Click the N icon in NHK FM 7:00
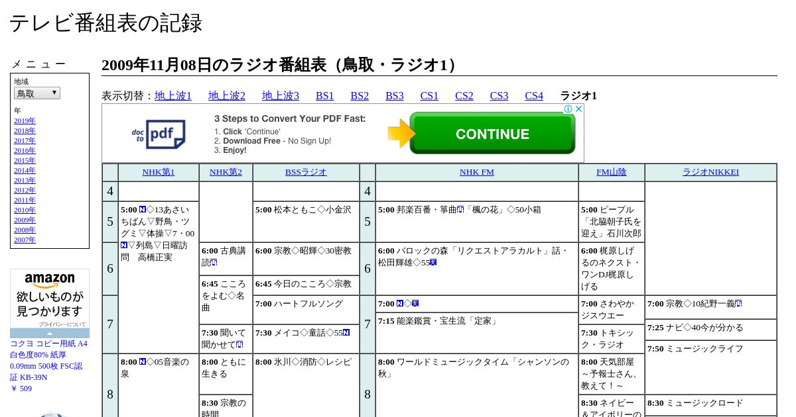The width and height of the screenshot is (796, 417). (400, 304)
